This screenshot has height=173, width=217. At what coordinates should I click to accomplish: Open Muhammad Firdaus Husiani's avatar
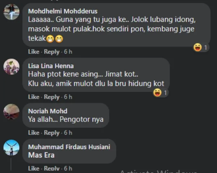[11, 148]
